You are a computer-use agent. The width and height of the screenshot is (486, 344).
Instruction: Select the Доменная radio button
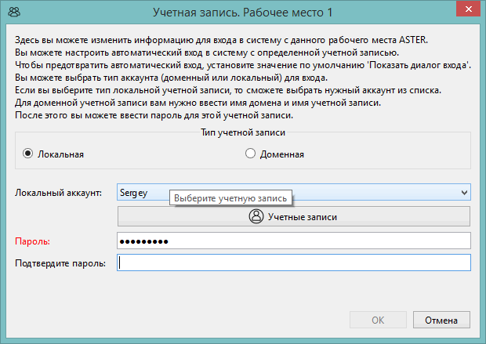coord(250,154)
